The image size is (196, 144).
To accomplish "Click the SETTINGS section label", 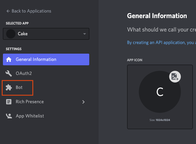I will [14, 49].
